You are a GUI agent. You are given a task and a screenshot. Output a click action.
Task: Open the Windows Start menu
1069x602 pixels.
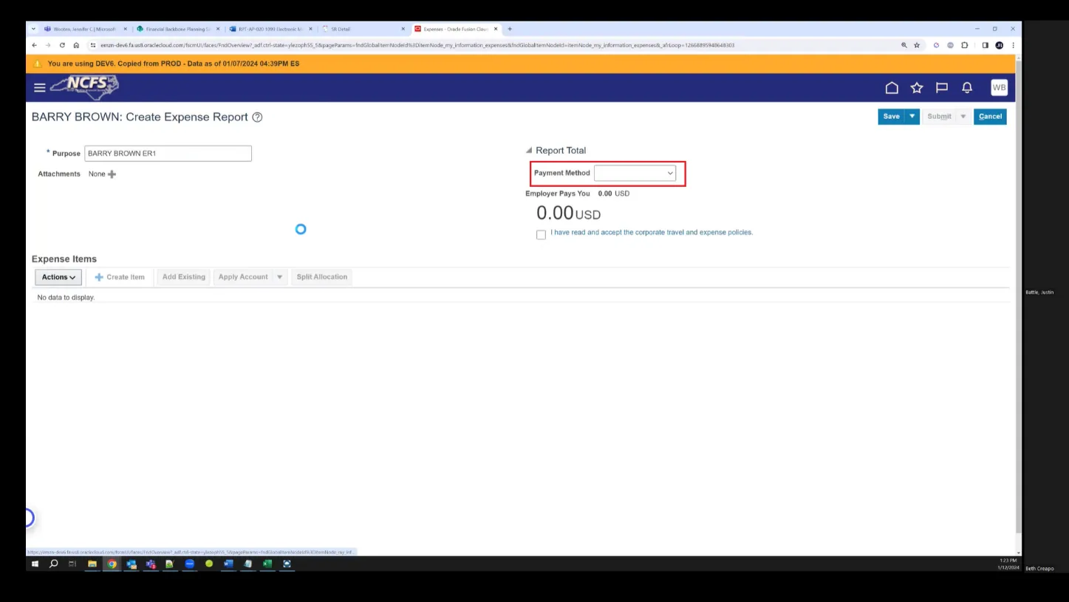(34, 564)
